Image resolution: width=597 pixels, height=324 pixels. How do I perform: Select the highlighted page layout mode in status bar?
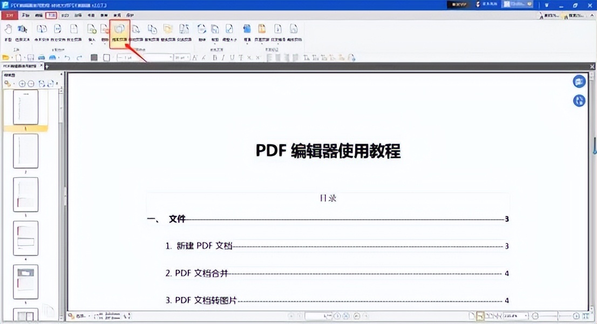(x=480, y=316)
